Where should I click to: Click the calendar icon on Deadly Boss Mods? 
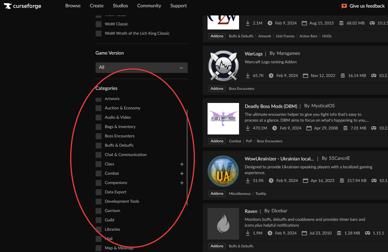click(x=309, y=128)
